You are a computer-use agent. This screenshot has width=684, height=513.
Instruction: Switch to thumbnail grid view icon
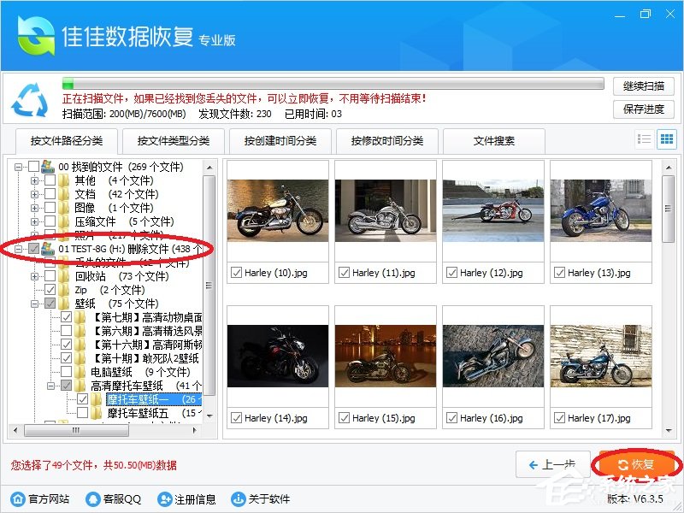pos(666,139)
